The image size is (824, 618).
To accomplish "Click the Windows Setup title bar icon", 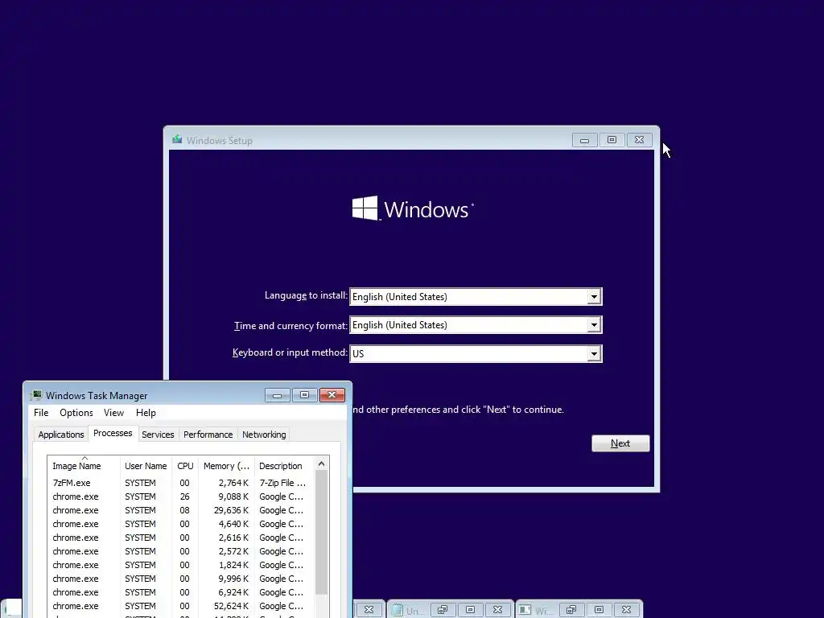I will tap(177, 139).
